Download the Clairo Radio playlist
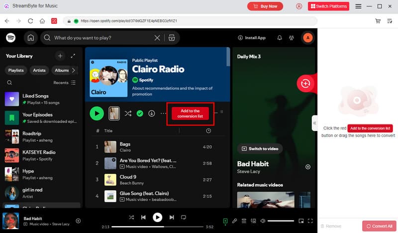The height and width of the screenshot is (233, 398). click(x=152, y=114)
